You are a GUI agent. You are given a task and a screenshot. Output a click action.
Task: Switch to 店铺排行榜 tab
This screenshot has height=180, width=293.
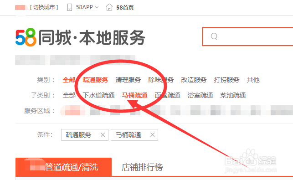tap(142, 167)
